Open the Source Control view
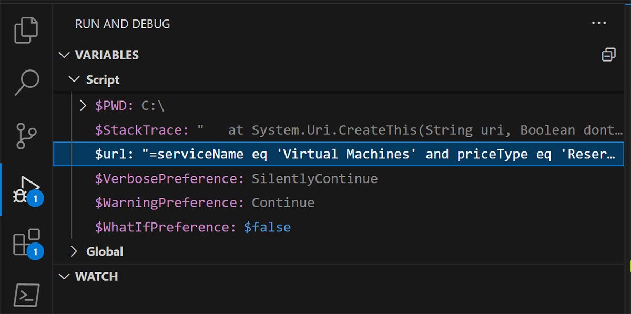Screen dimensions: 631x314 pos(26,136)
